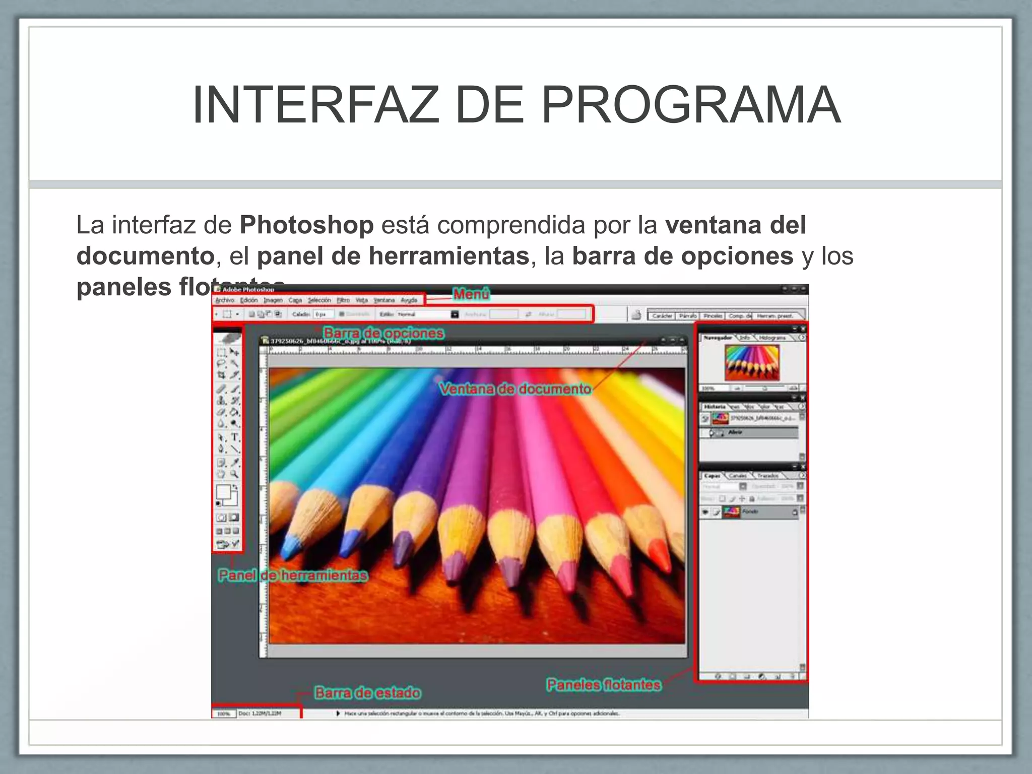Viewport: 1032px width, 774px height.
Task: Open the Estilo dropdown in options bar
Action: coord(455,314)
